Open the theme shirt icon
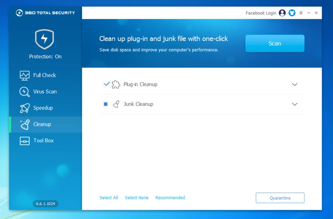Viewport: 333px width, 219px height. click(x=292, y=13)
